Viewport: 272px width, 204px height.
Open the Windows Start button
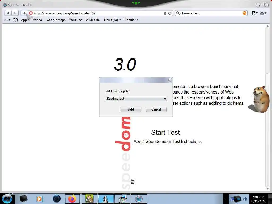(7, 199)
